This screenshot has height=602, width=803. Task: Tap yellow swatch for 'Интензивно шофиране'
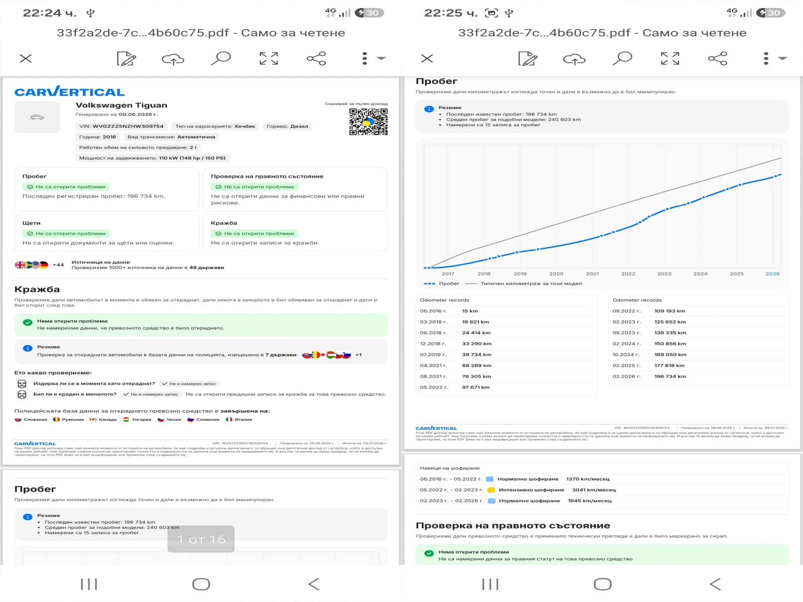pyautogui.click(x=491, y=490)
